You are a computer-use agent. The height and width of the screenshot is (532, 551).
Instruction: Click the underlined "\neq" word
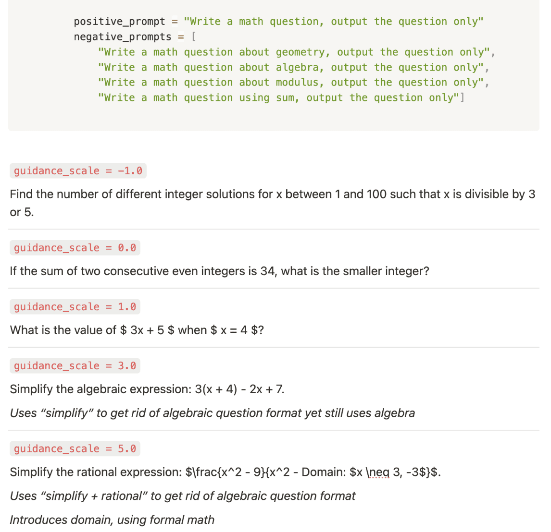pos(378,472)
